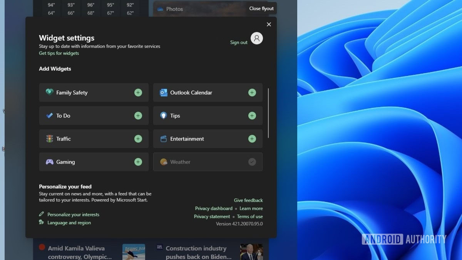Select the Traffic widget label

[64, 139]
